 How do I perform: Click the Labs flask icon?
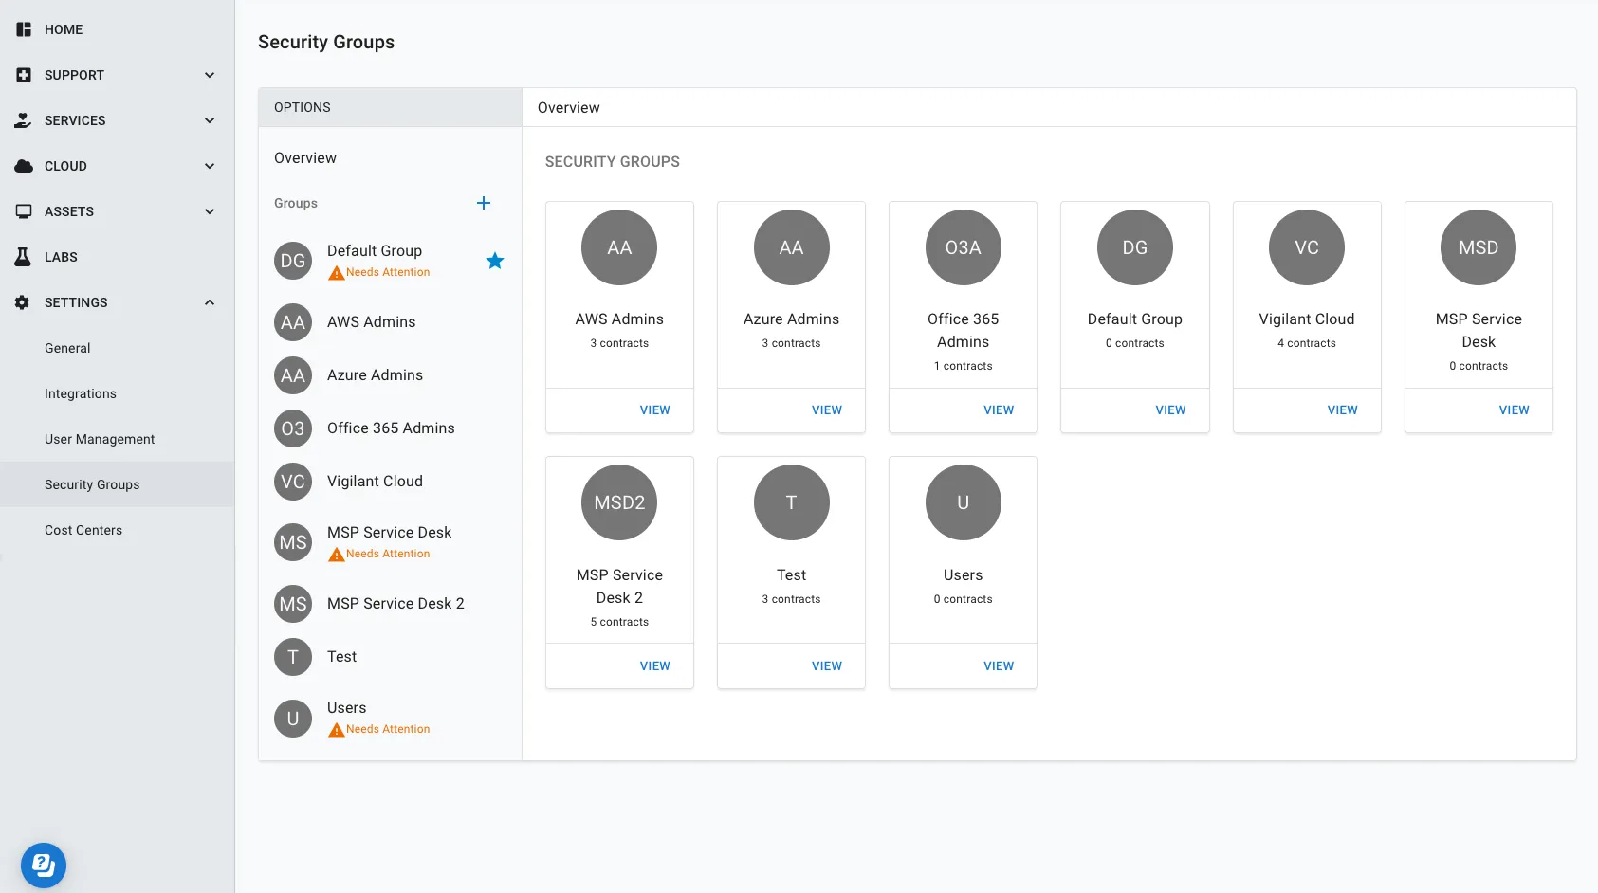[24, 257]
